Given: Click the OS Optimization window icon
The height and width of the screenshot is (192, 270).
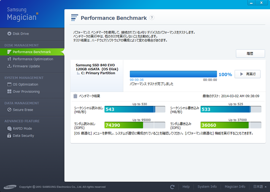Looking at the screenshot, I should (9, 84).
